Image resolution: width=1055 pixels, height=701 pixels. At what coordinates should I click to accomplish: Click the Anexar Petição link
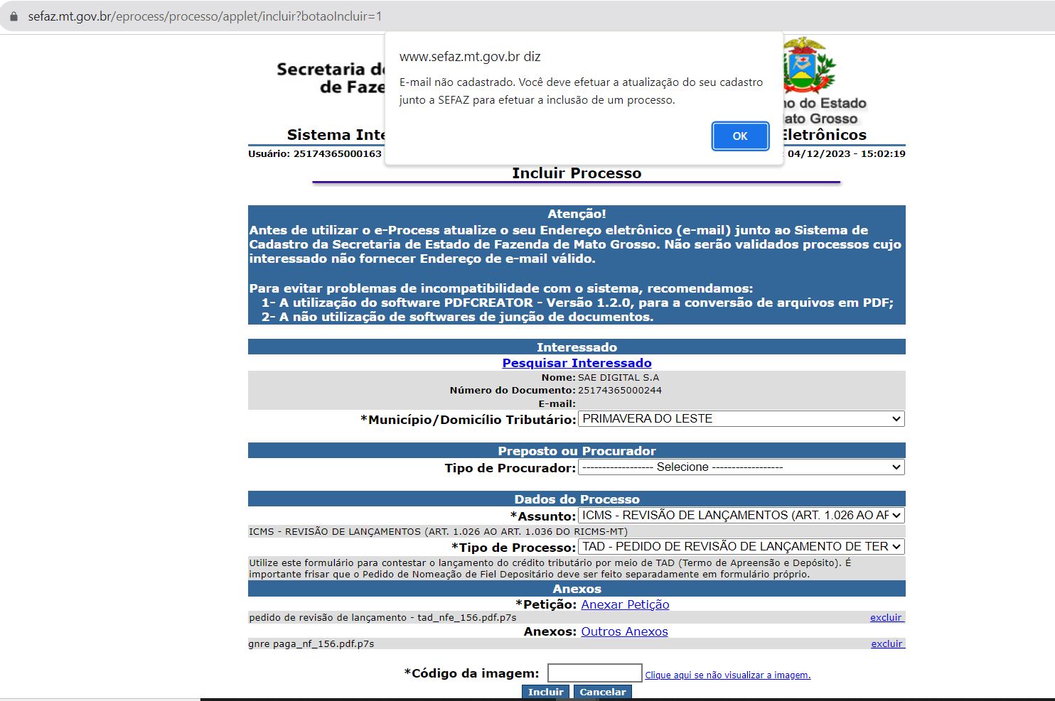625,604
